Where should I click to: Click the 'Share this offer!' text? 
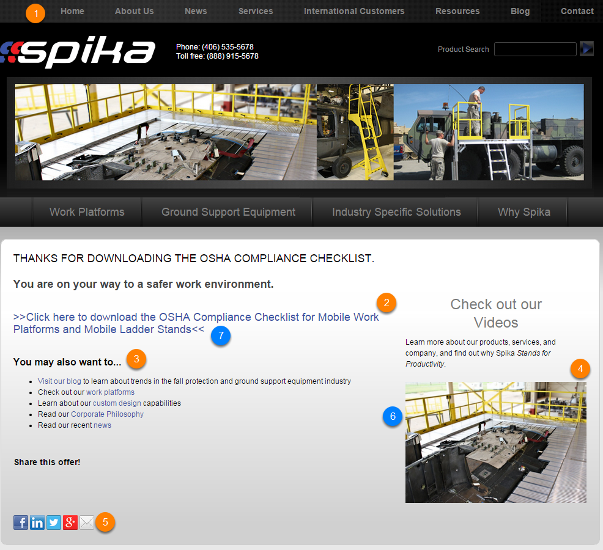pos(47,463)
